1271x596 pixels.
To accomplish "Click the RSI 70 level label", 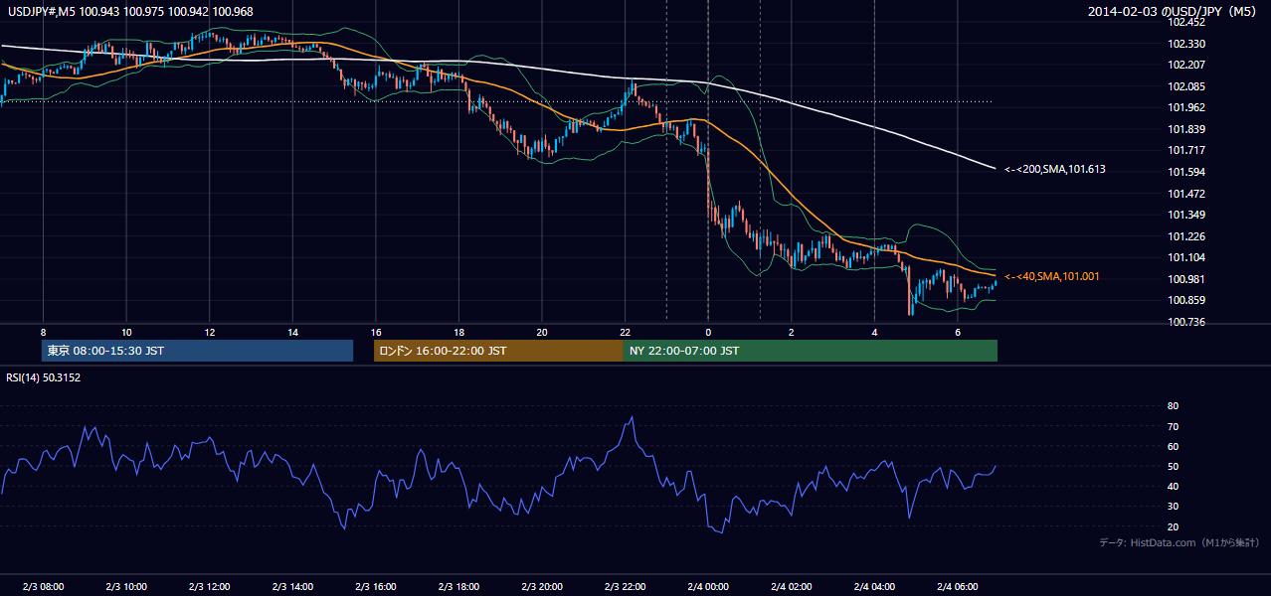I will click(1173, 426).
